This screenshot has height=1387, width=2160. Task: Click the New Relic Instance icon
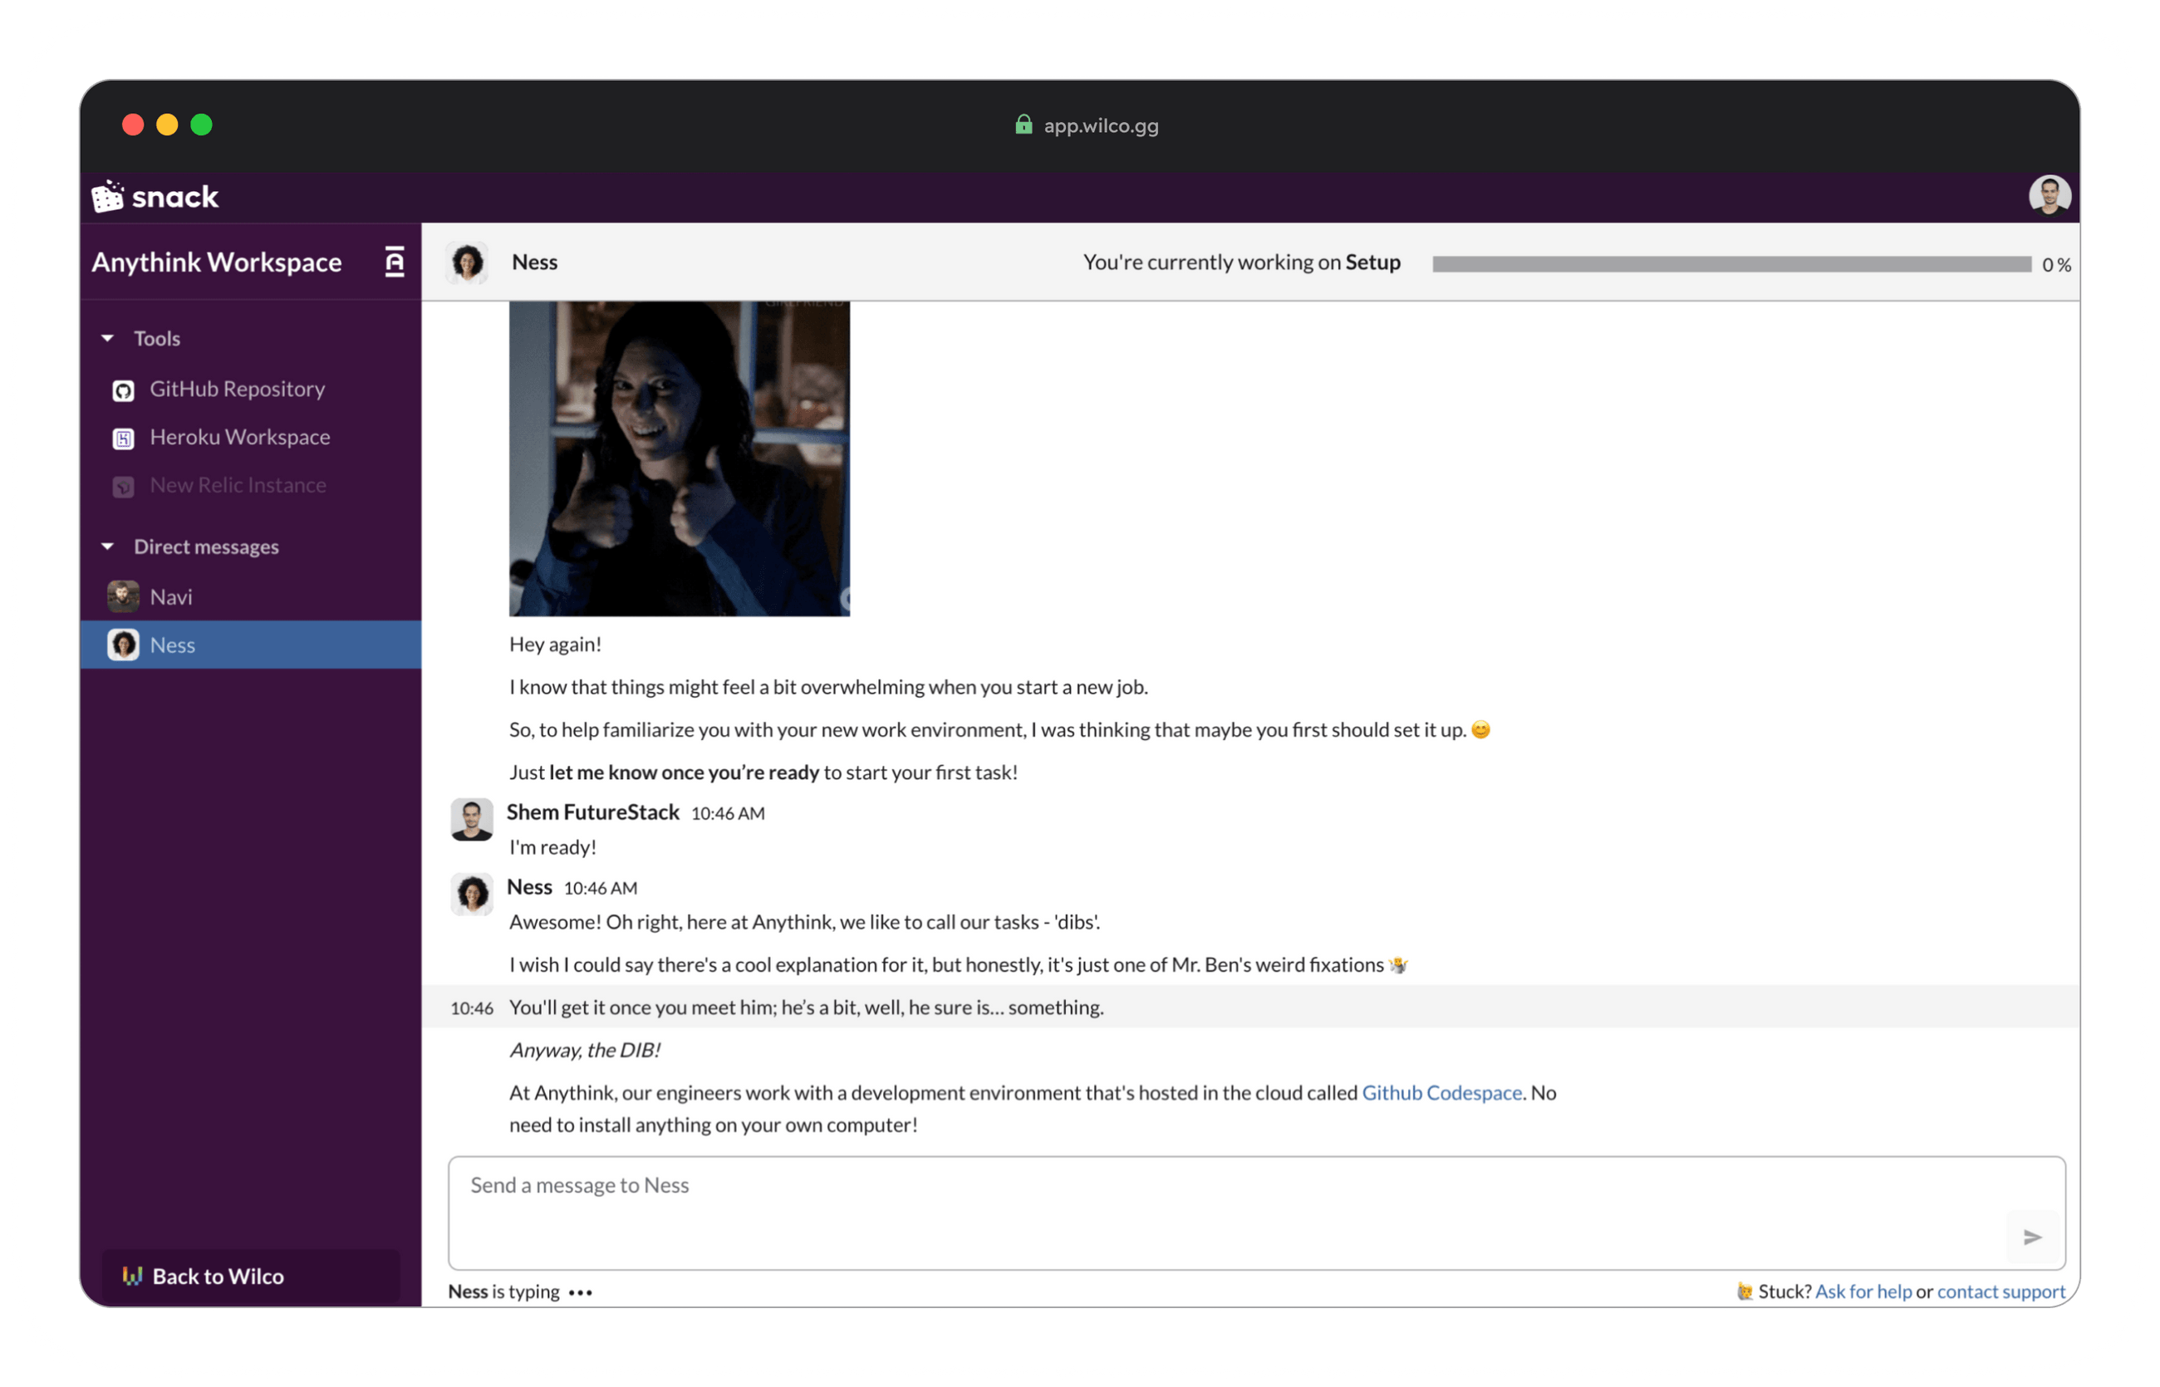tap(124, 487)
